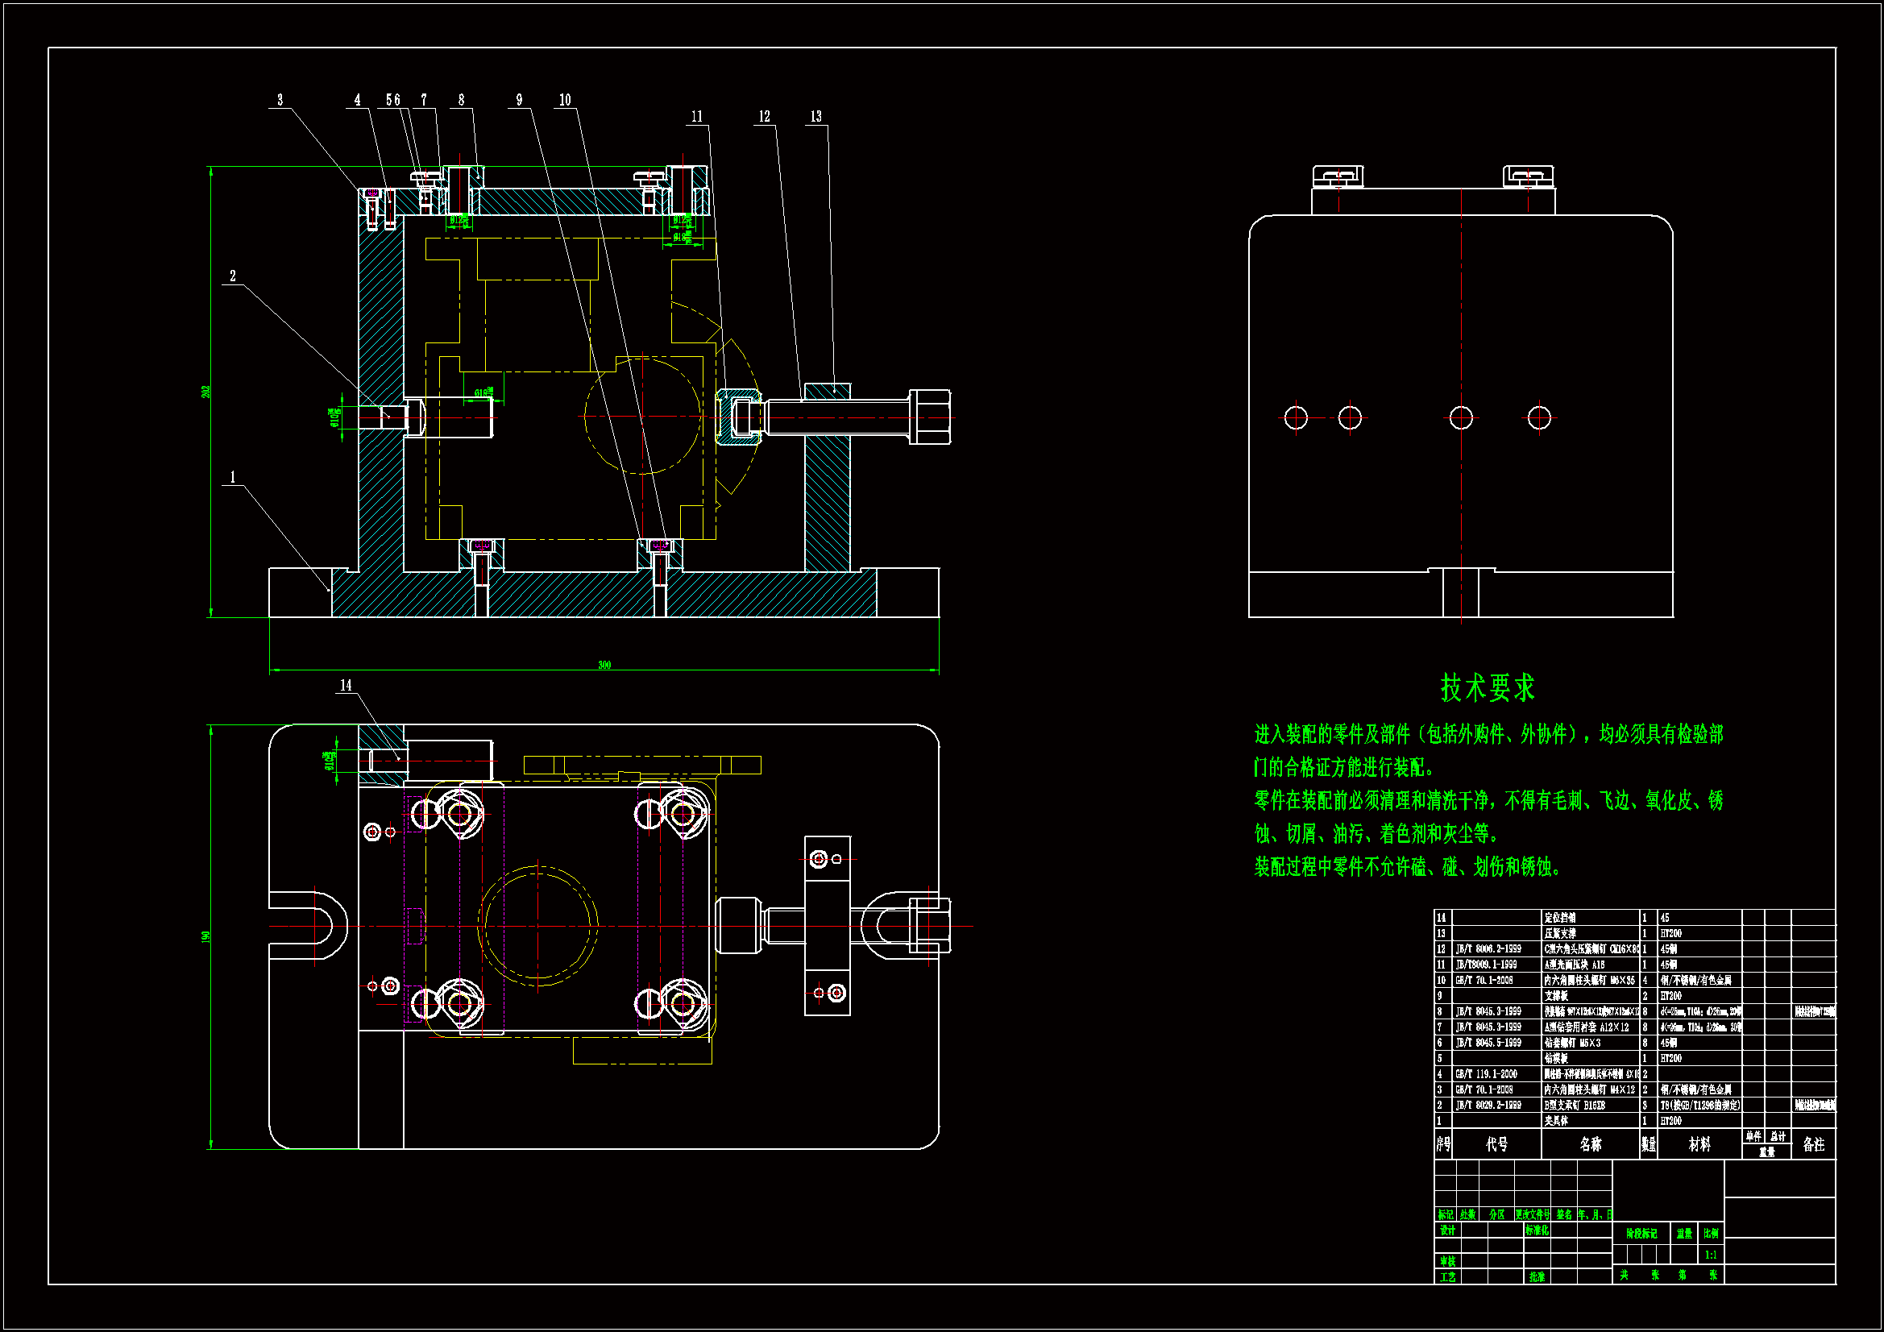Select the 1:1 scale value in title block

(1711, 1255)
